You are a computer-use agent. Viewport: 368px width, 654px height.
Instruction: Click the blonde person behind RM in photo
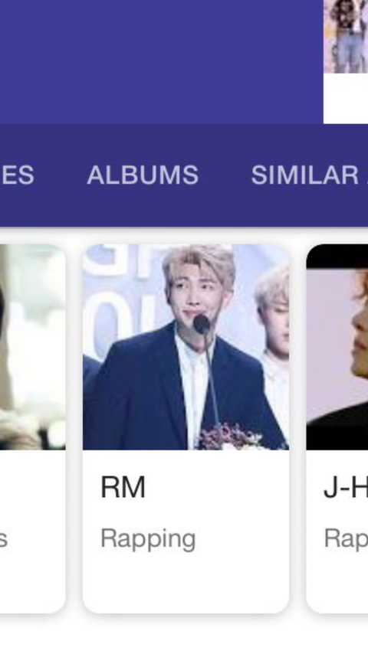coord(274,317)
